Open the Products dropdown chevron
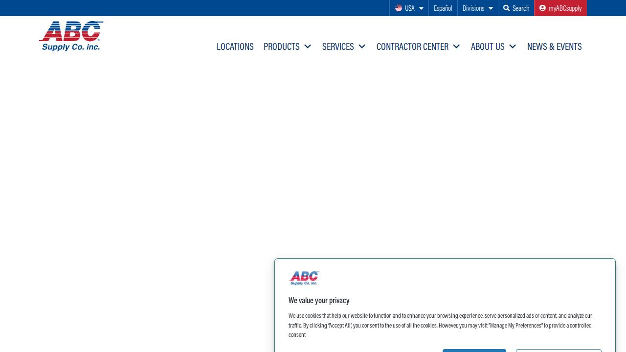Screen dimensions: 626x352 coord(308,46)
